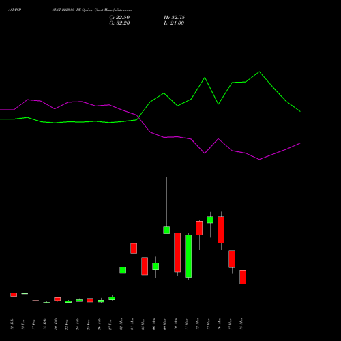This screenshot has width=341, height=341.
Task: Click the 20 Feb date label
Action: click(x=56, y=324)
